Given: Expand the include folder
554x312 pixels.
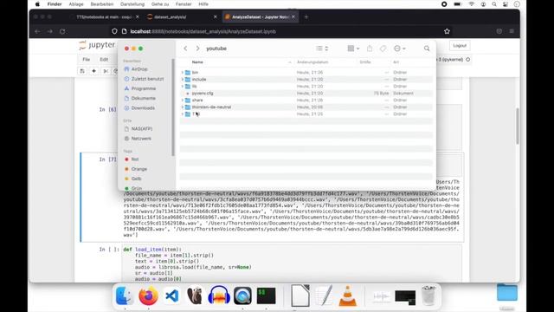Looking at the screenshot, I should pyautogui.click(x=183, y=79).
